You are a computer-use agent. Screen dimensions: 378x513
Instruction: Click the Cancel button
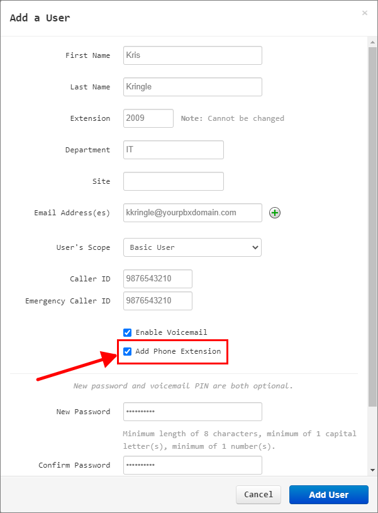pyautogui.click(x=258, y=495)
